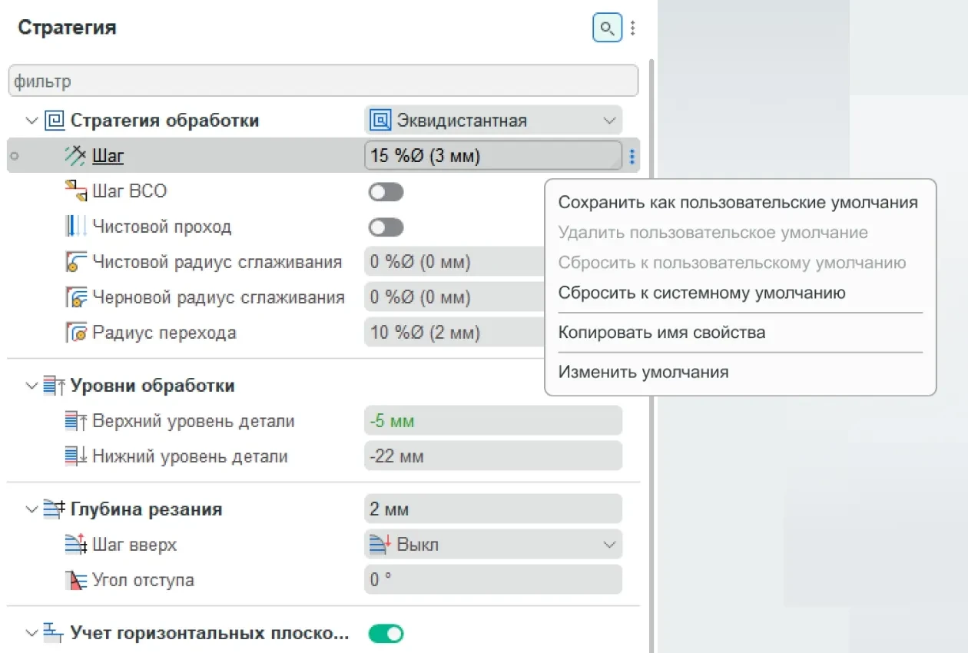Select the Радиус перехода label
The width and height of the screenshot is (968, 653).
tap(164, 333)
